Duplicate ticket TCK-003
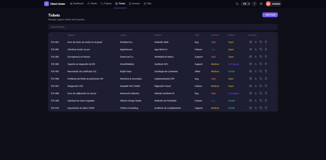The height and width of the screenshot is (160, 326). pyautogui.click(x=261, y=57)
